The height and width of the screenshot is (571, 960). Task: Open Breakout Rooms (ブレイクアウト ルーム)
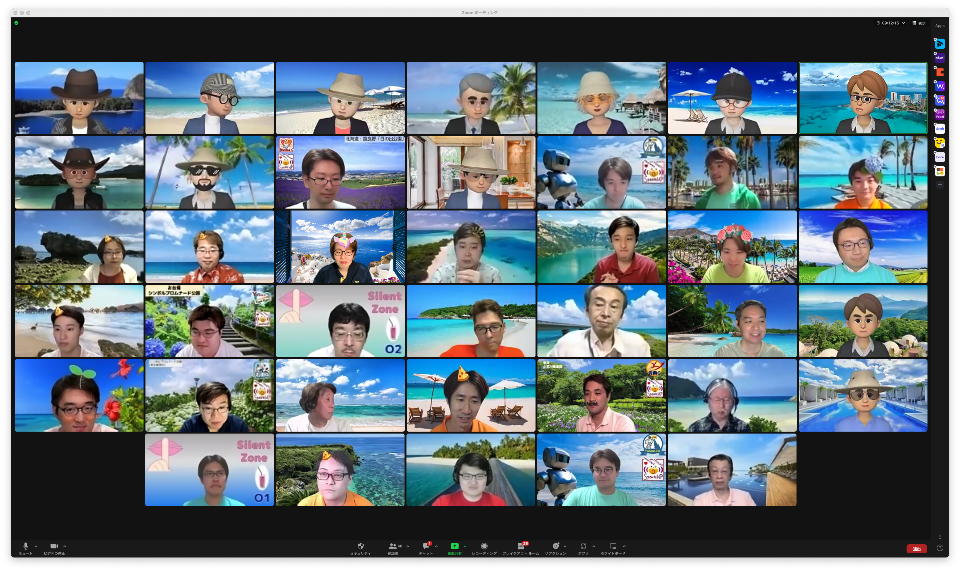[x=521, y=546]
